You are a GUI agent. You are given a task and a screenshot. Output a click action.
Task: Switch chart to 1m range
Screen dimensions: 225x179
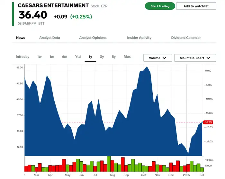pos(52,57)
